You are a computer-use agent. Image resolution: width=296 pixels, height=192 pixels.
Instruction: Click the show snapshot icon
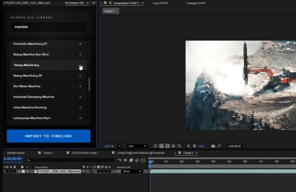(x=219, y=146)
